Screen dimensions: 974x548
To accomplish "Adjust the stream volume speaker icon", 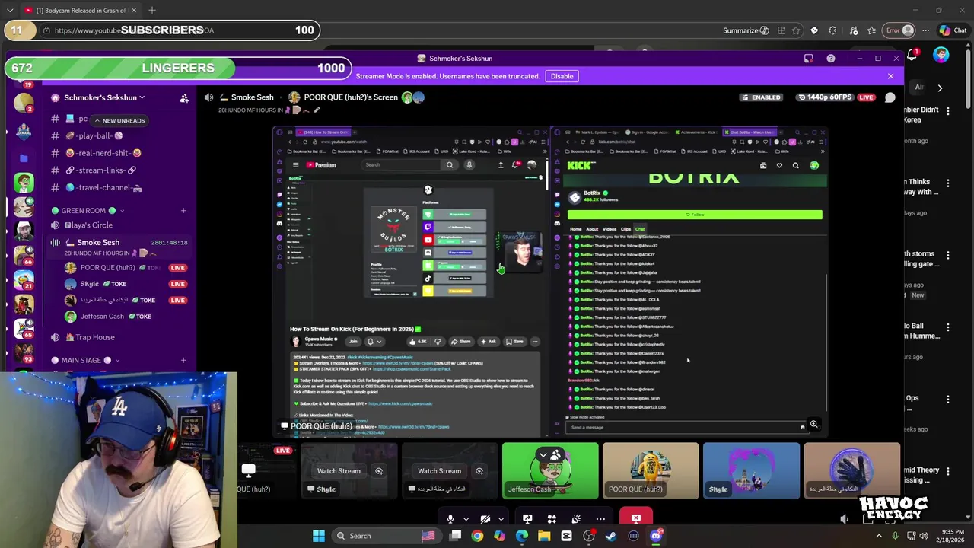I will click(x=845, y=519).
